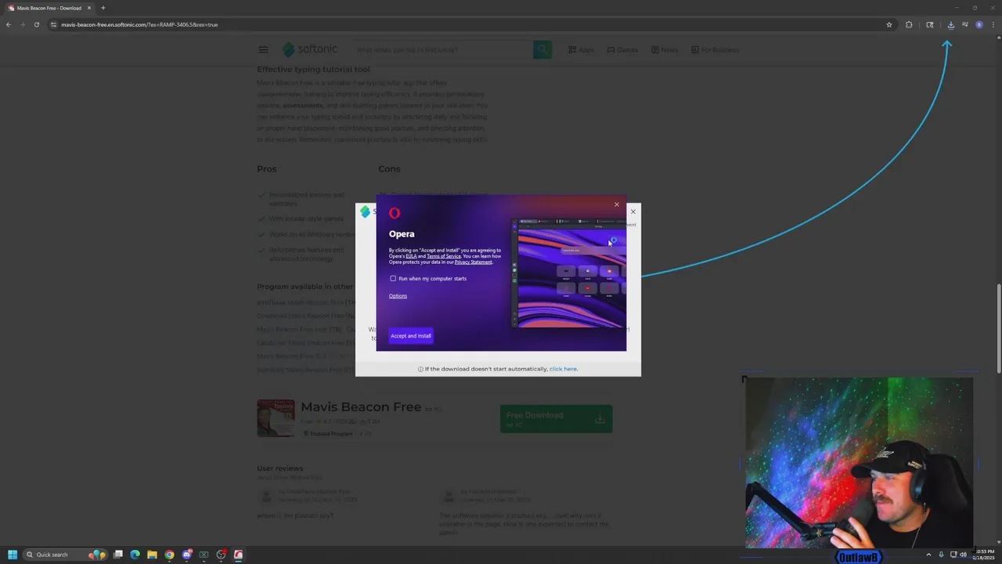Close the Opera offer dialog
The width and height of the screenshot is (1002, 564).
[617, 204]
